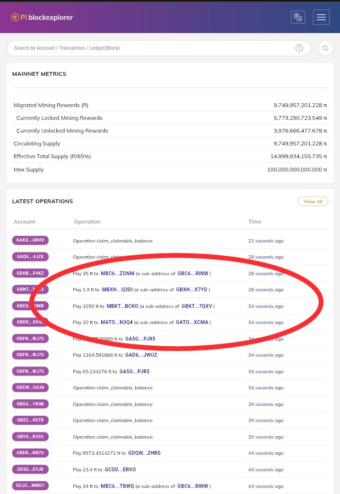This screenshot has width=340, height=494.
Task: Select Currently Locked Mining Rewards value
Action: point(300,118)
